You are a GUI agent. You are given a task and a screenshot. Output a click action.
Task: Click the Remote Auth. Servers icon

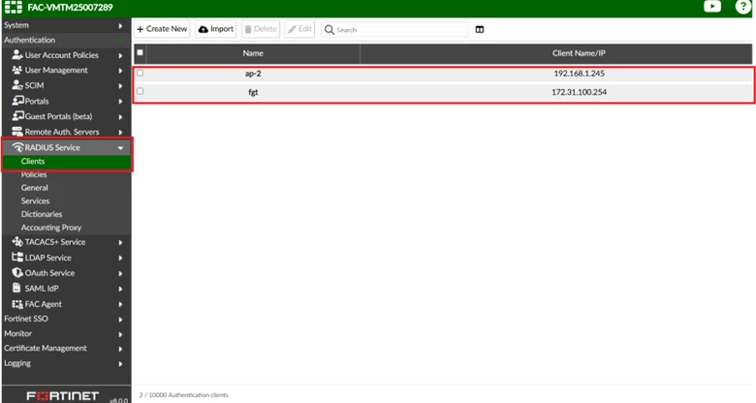click(x=17, y=132)
